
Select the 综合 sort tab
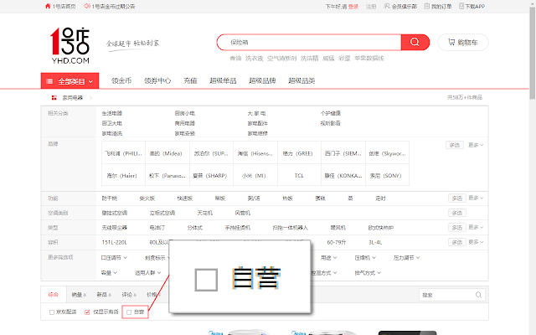(54, 294)
